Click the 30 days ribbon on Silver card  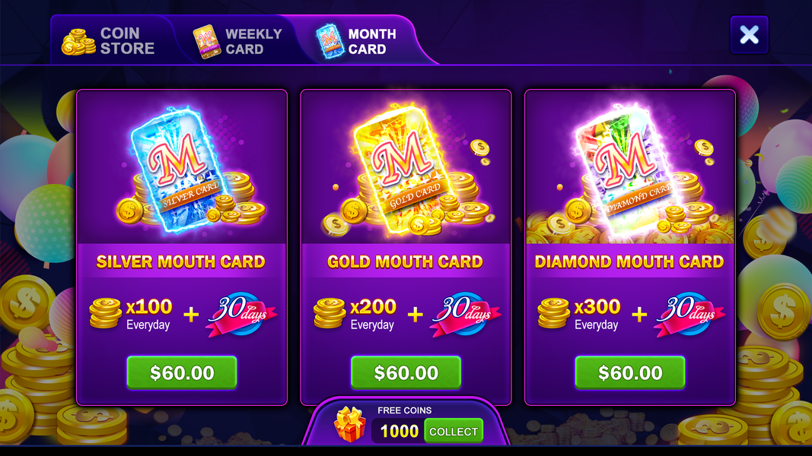pos(242,315)
